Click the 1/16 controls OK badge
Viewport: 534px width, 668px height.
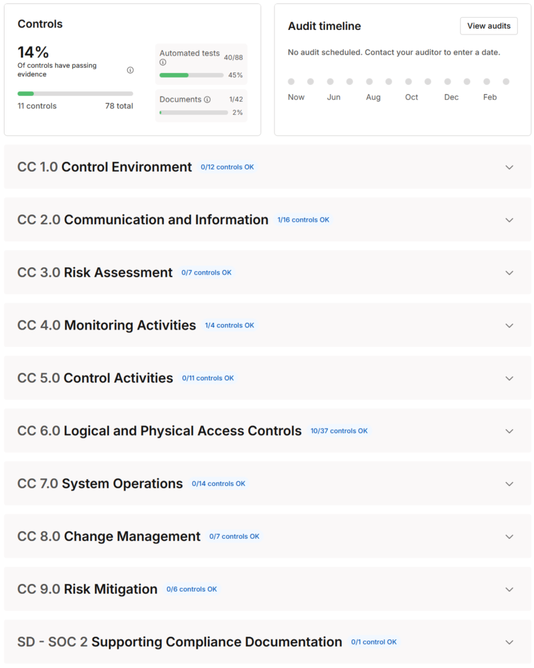pyautogui.click(x=303, y=220)
